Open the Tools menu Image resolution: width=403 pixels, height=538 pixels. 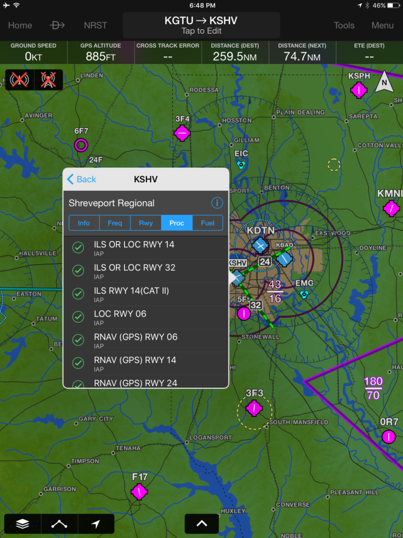tap(344, 25)
